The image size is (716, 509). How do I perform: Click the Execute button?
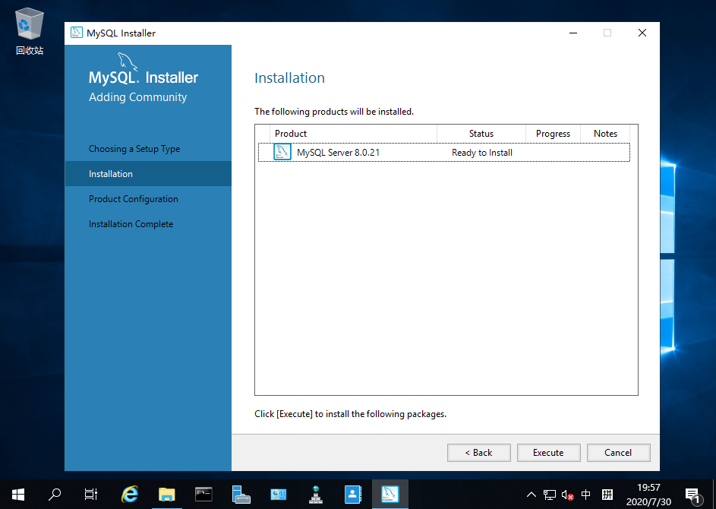pos(548,452)
